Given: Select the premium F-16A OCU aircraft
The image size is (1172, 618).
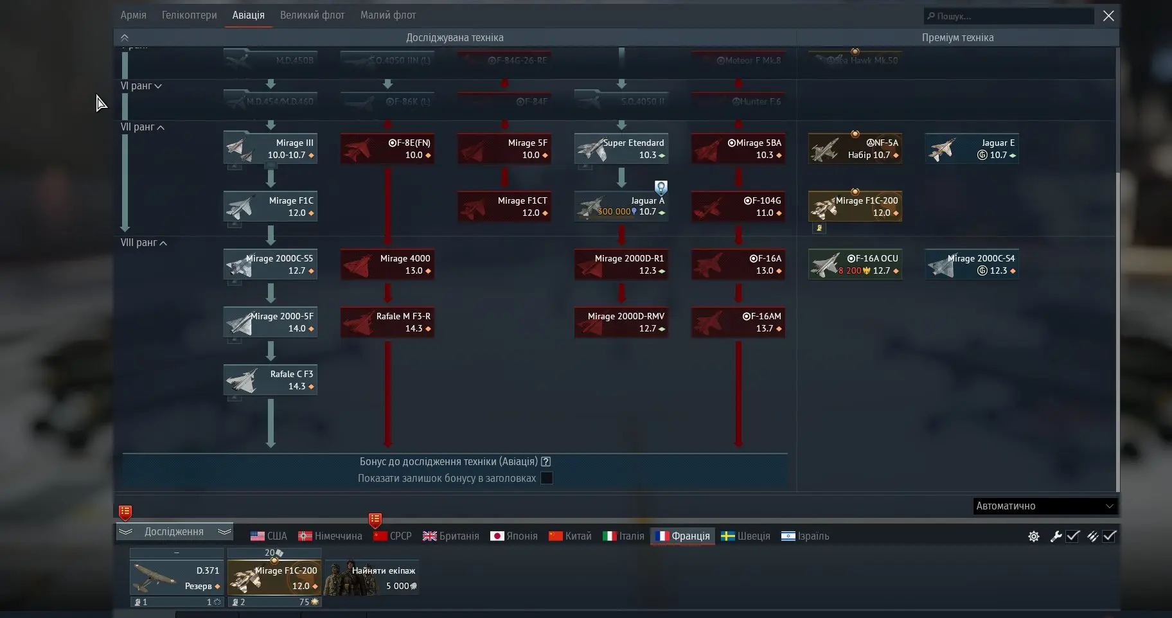Looking at the screenshot, I should 855,264.
